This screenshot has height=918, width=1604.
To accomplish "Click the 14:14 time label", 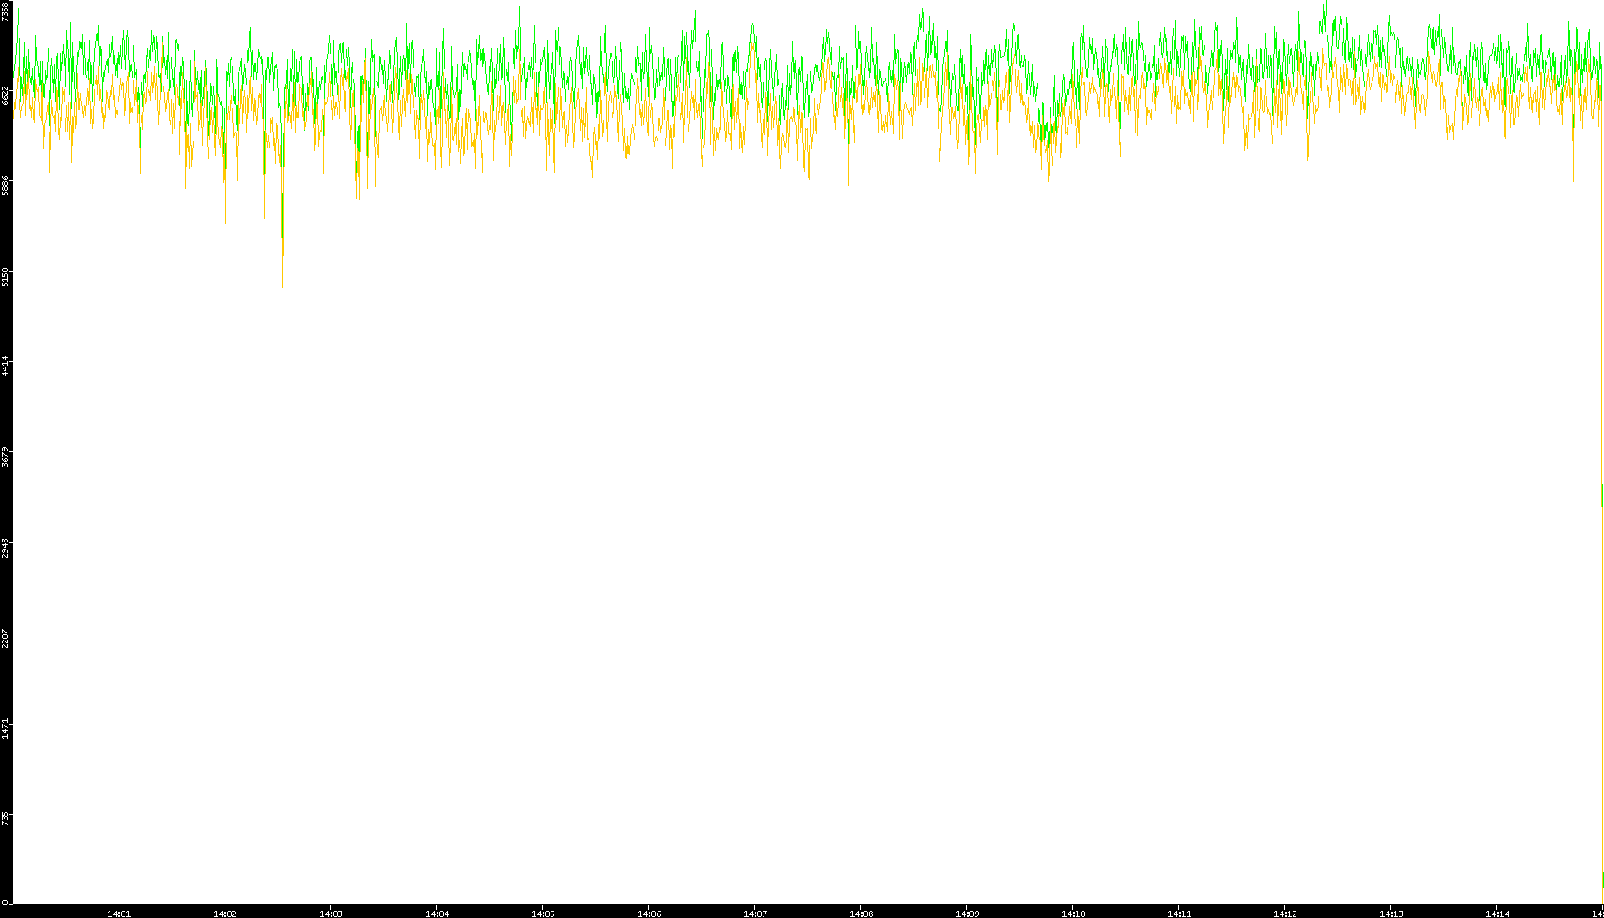I will 1497,914.
